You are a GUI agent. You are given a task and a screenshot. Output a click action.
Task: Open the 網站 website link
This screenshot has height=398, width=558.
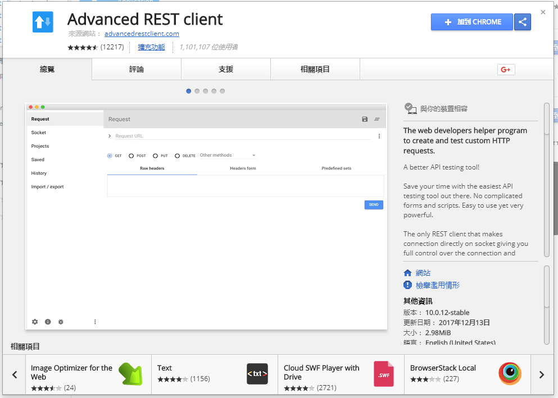pyautogui.click(x=423, y=273)
